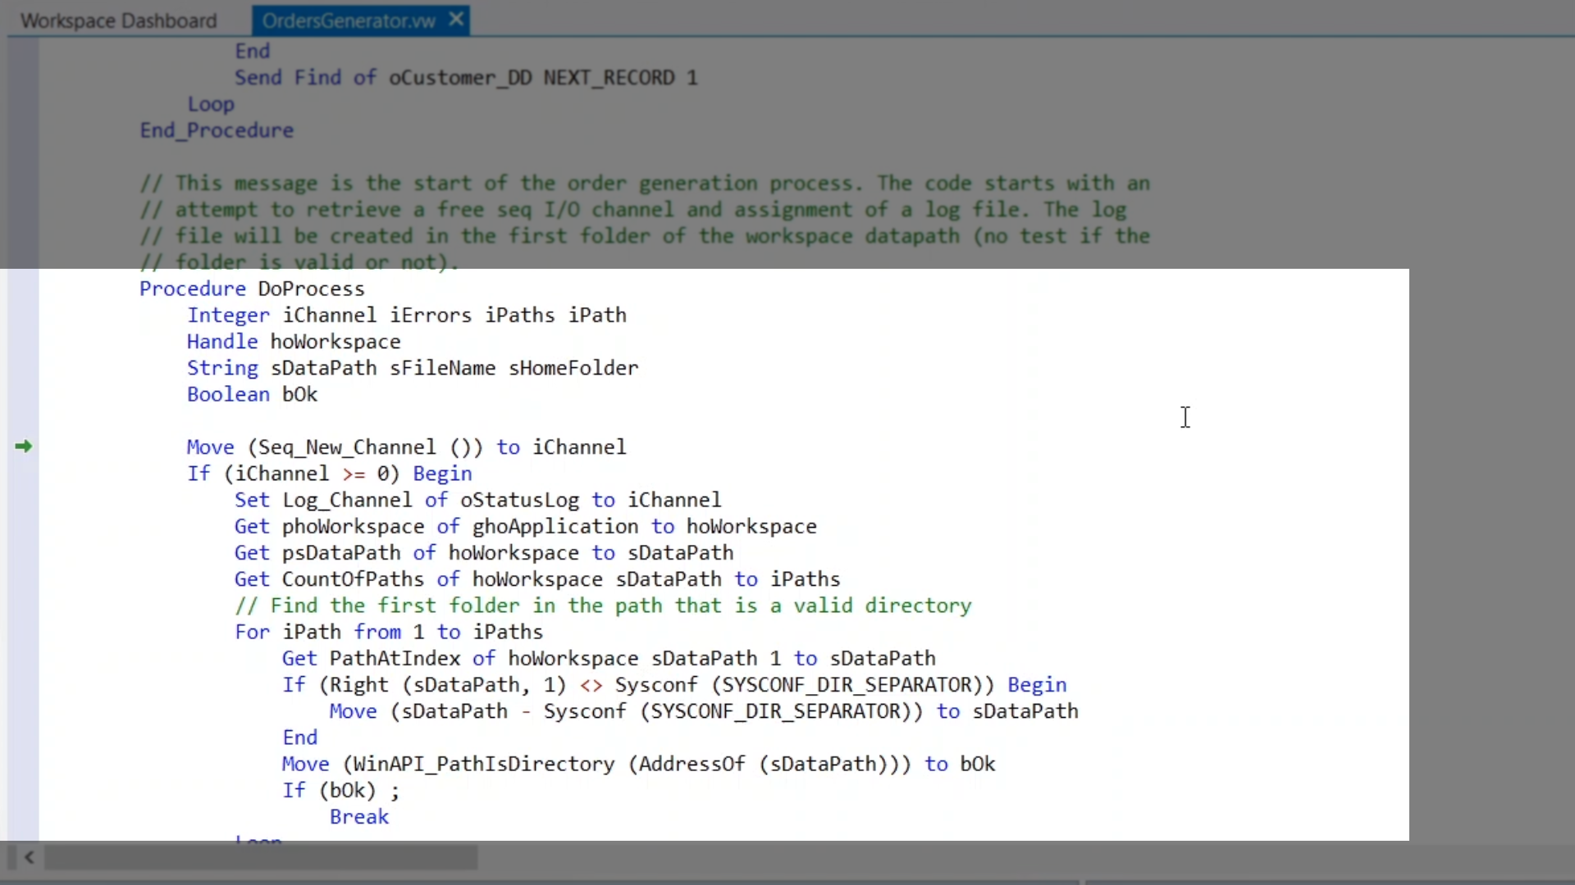Click the horizontal scrollbar left arrow
The image size is (1575, 885).
pos(29,857)
